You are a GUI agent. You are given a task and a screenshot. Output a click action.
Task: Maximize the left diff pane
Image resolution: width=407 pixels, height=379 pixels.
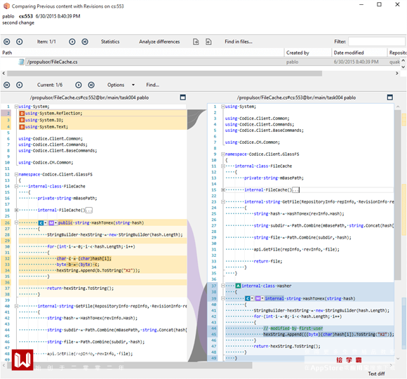(182, 98)
